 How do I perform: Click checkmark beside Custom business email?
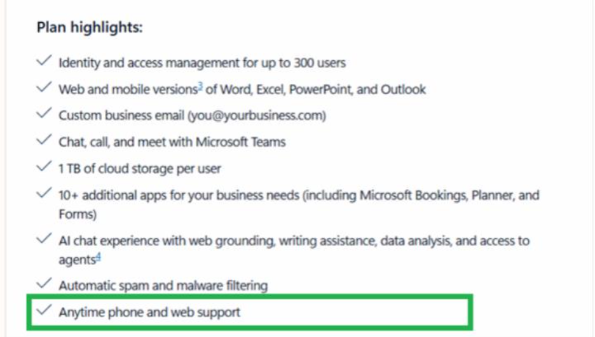pos(44,113)
